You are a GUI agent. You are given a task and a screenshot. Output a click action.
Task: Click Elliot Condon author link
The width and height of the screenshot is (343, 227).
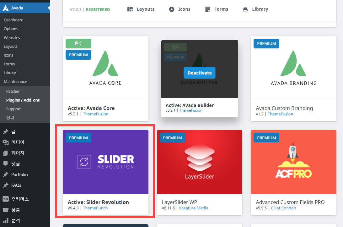283,208
